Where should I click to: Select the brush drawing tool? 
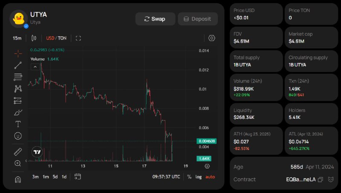pyautogui.click(x=18, y=112)
